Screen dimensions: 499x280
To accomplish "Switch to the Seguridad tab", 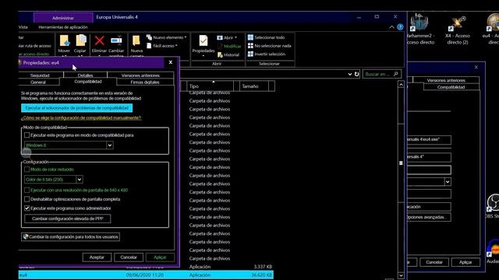I will tap(40, 75).
